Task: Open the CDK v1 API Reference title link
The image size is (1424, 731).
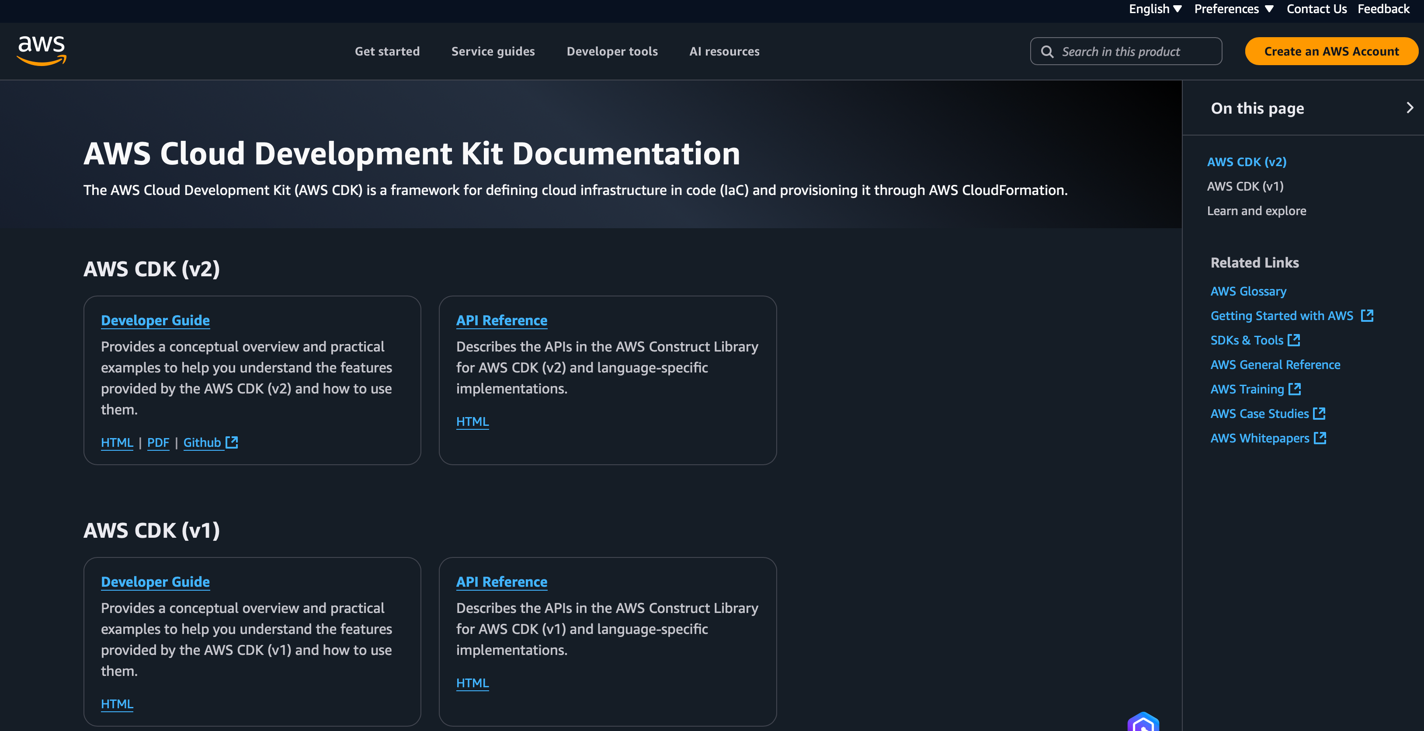Action: (501, 582)
